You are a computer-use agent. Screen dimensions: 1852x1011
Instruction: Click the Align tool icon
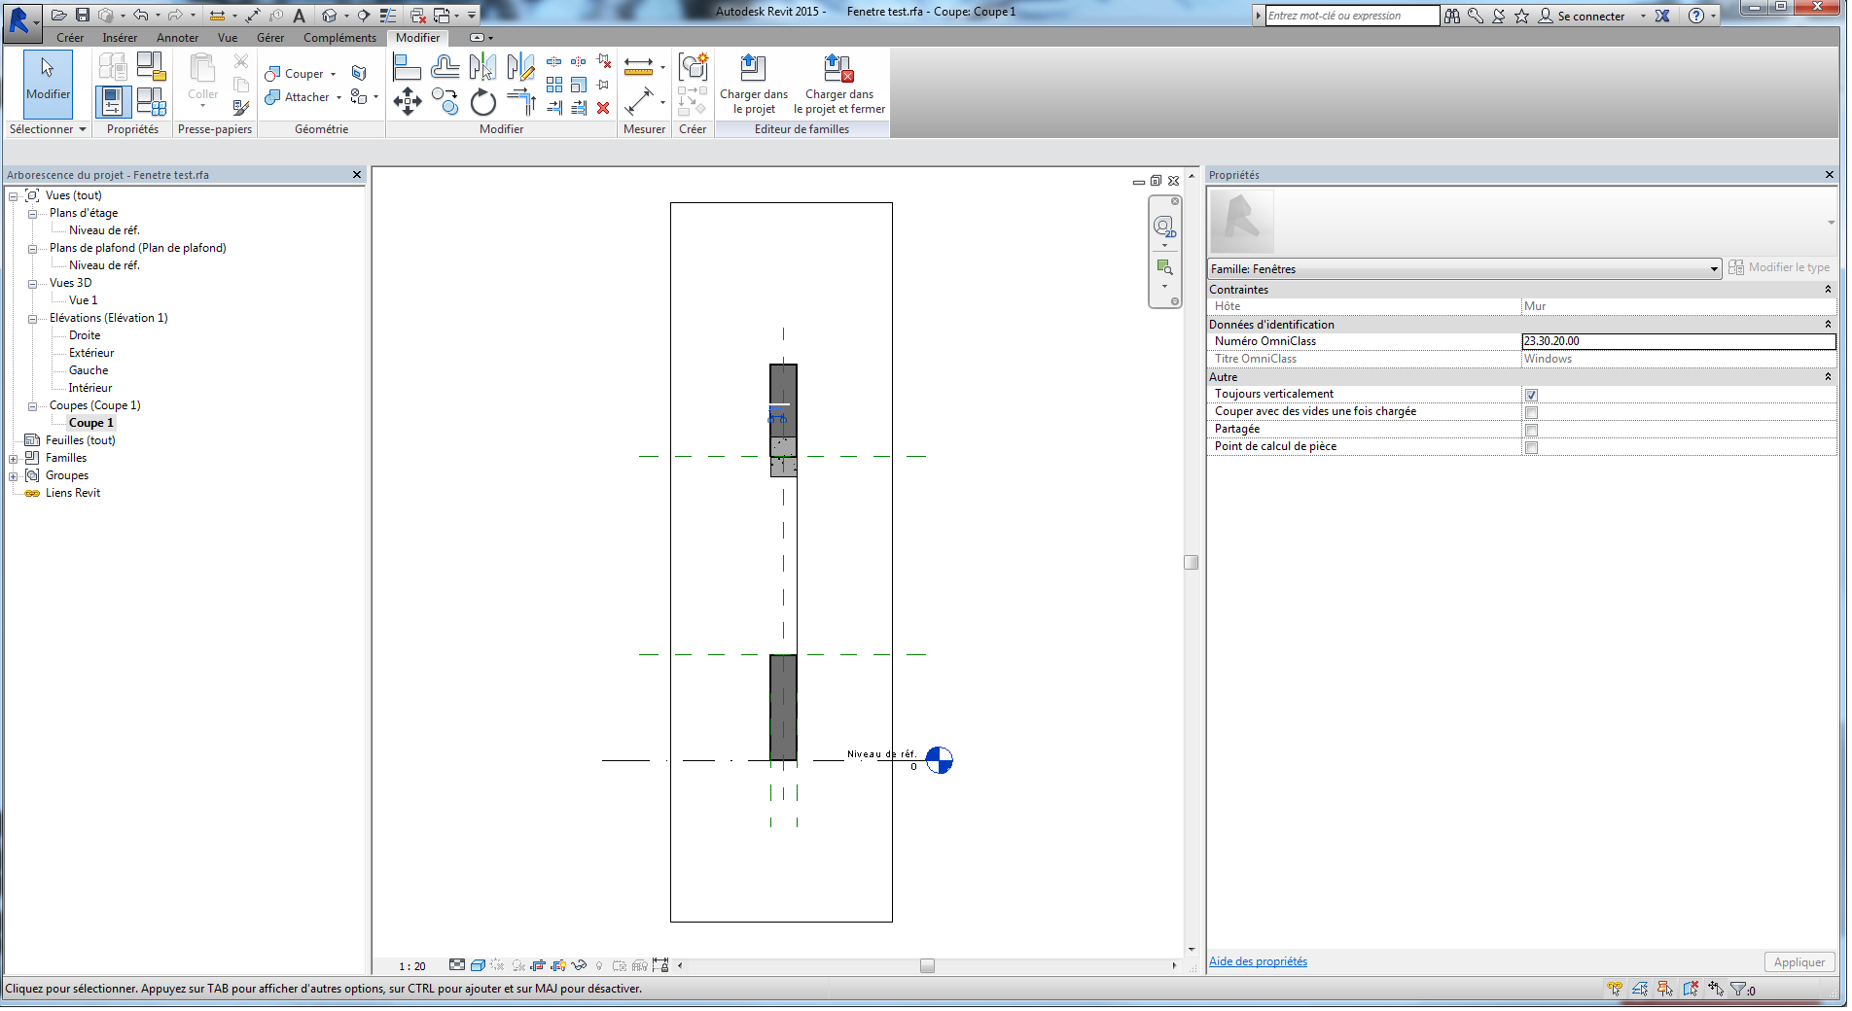point(407,67)
